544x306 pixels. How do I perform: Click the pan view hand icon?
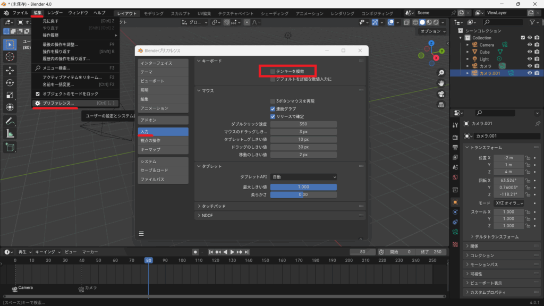tap(441, 83)
